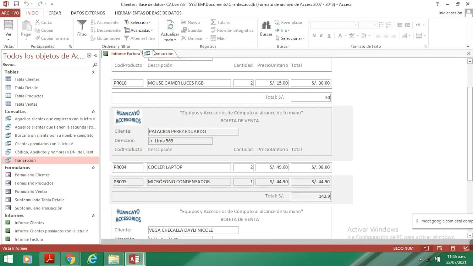Click the Buscar binoculars icon
Screen dimensions: 473x266
266,25
